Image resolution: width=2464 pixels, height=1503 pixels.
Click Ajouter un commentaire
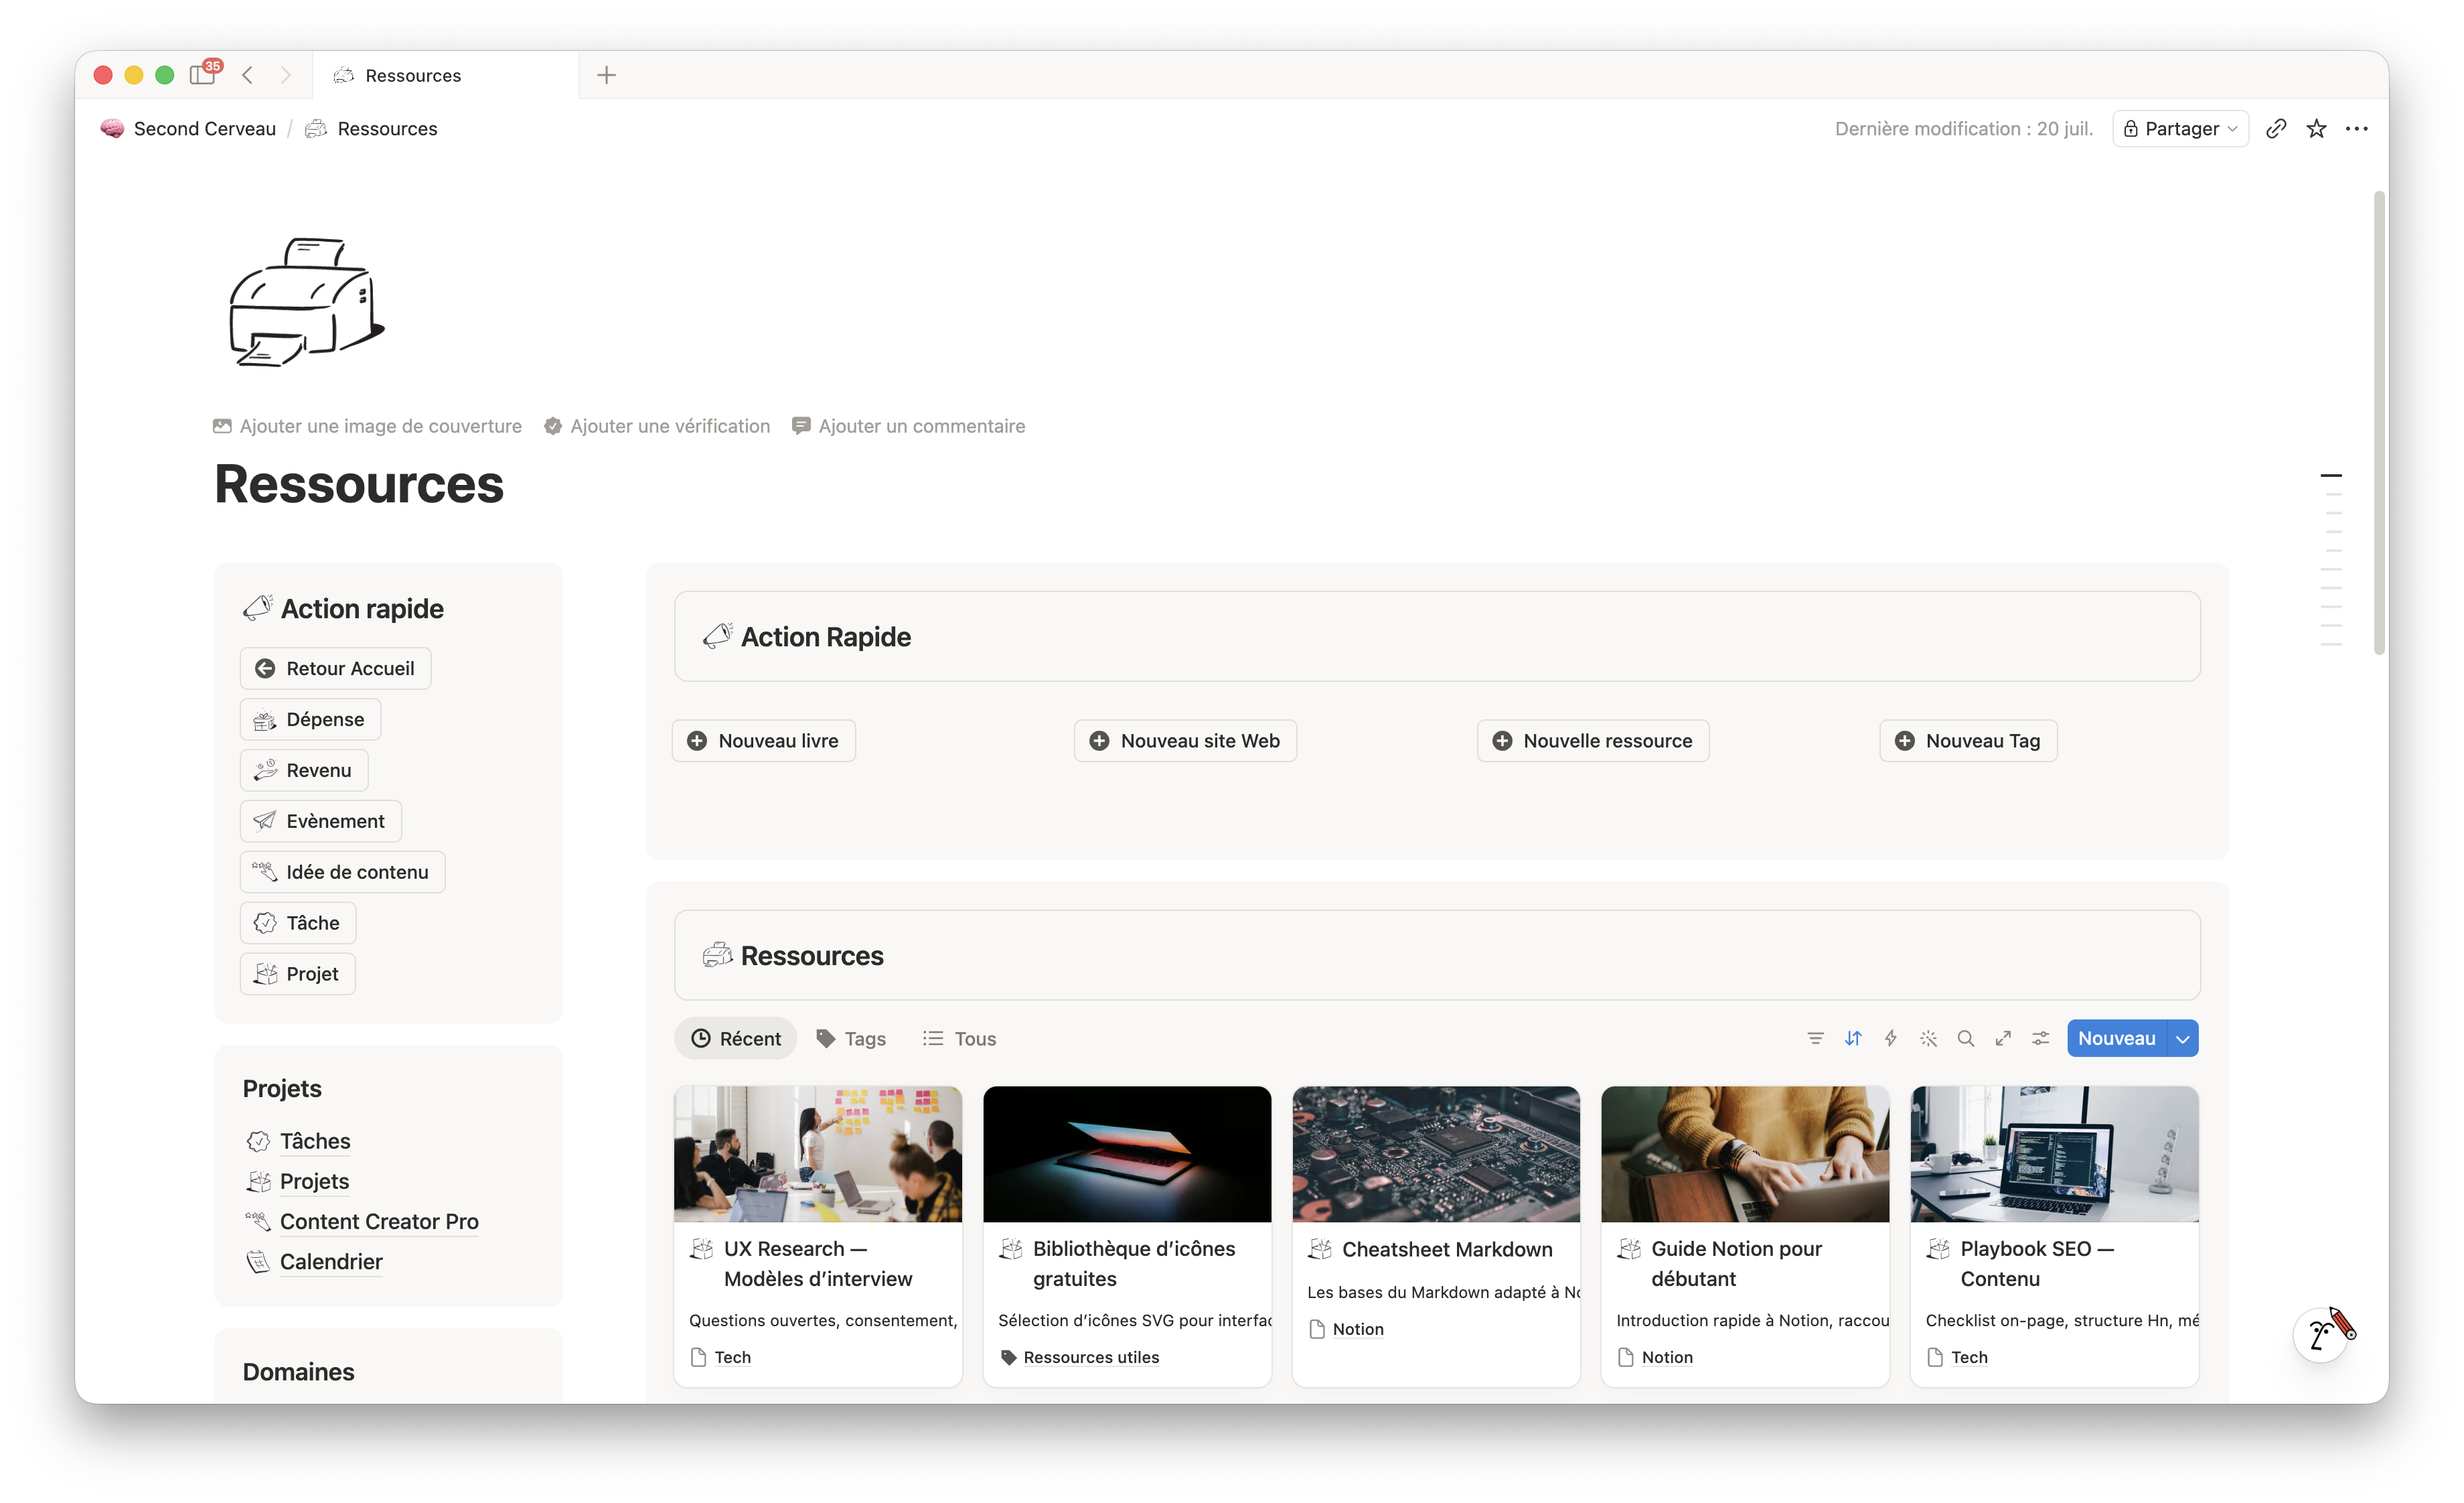908,426
